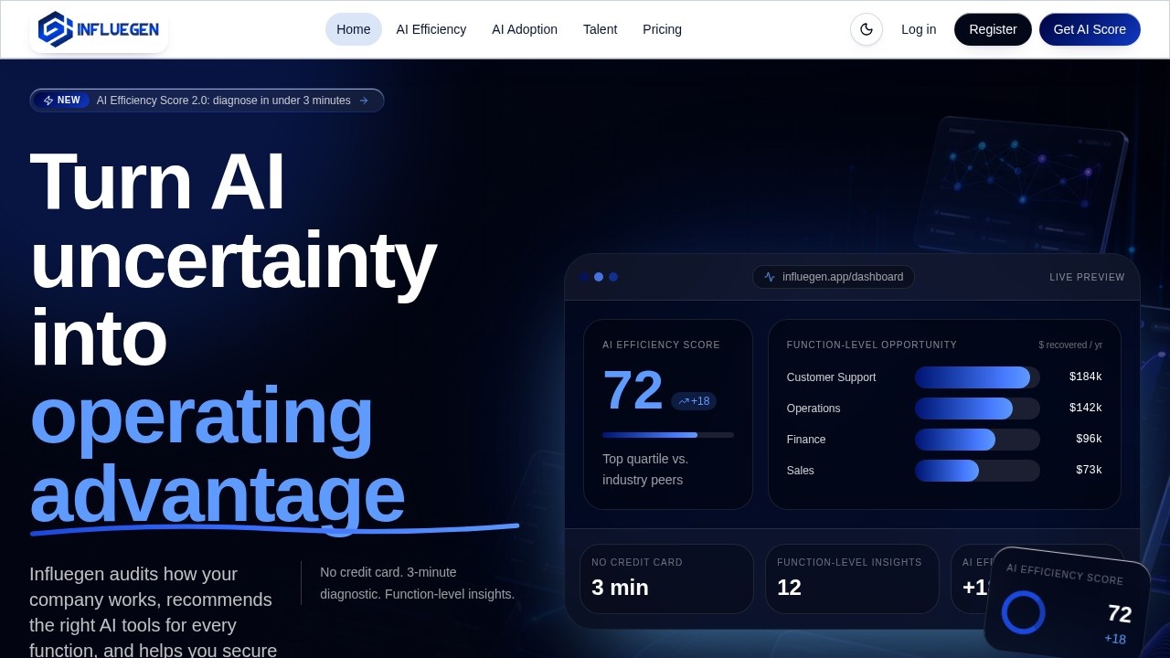Open the Pricing page
This screenshot has height=658, width=1170.
[663, 29]
